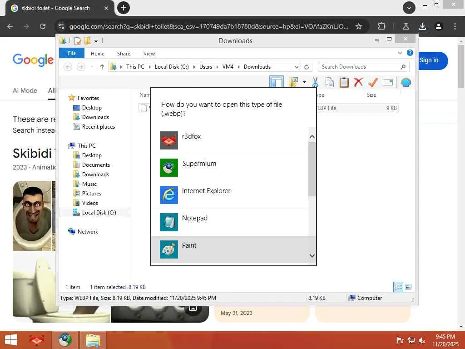Select This PC in navigation pane

(87, 146)
